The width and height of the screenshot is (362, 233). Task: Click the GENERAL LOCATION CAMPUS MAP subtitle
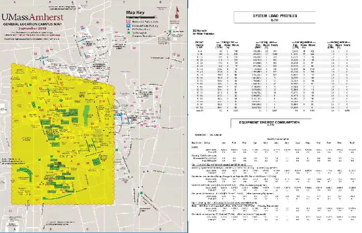[x=33, y=24]
